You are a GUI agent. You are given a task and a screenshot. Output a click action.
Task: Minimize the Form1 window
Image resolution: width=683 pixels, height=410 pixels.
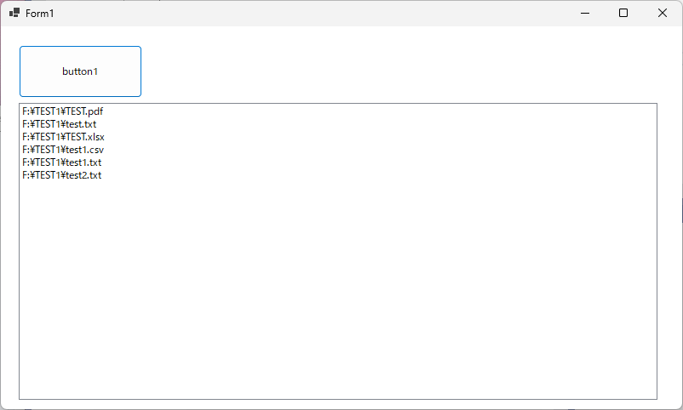(584, 13)
